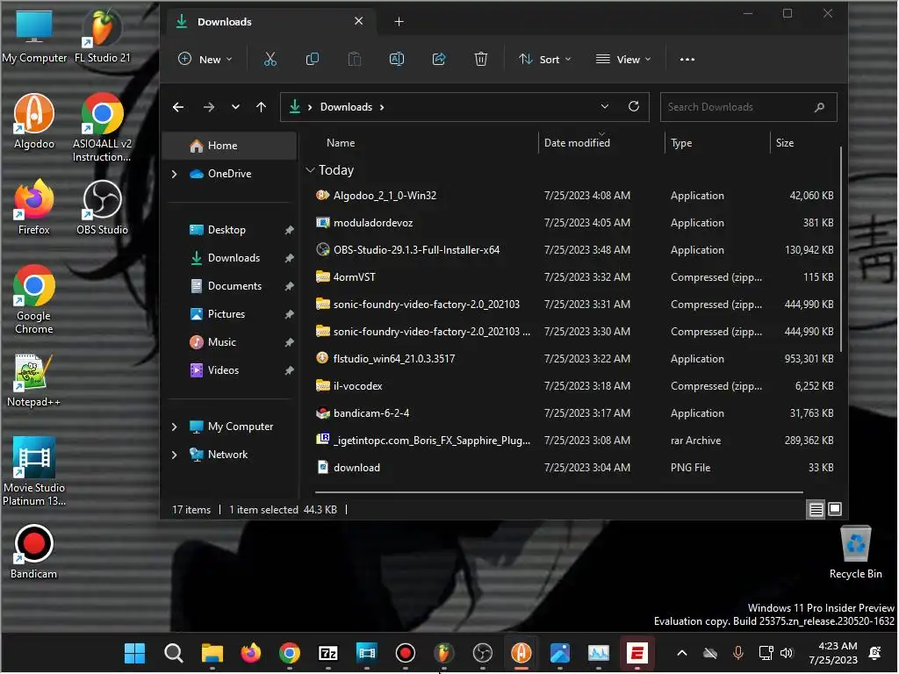The width and height of the screenshot is (899, 674).
Task: Open Google Chrome desktop shortcut
Action: (x=34, y=299)
